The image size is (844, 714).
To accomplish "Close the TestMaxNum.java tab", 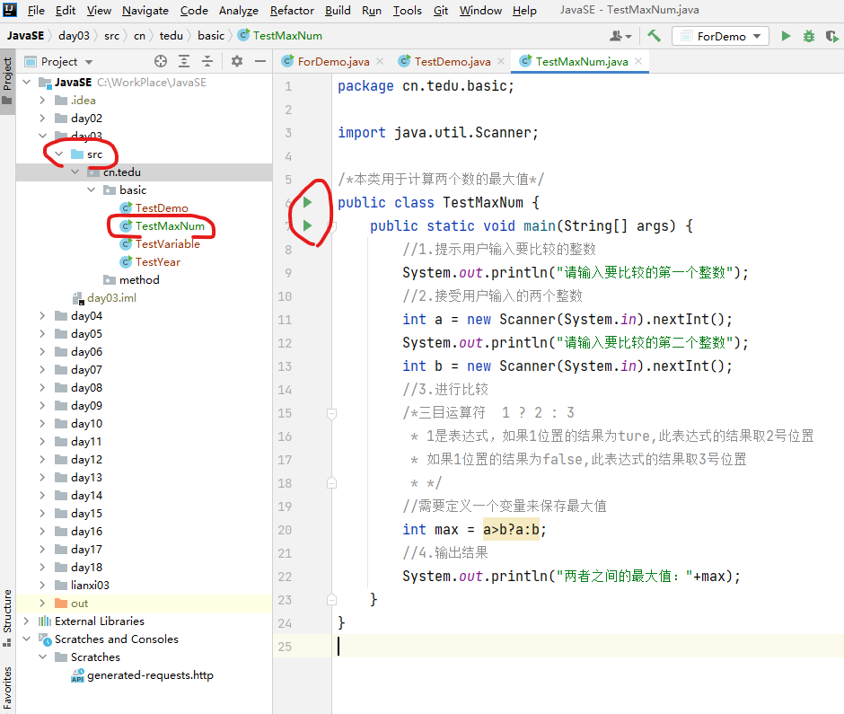I will click(638, 61).
